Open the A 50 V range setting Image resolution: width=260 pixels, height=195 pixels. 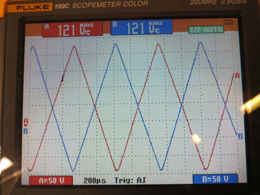click(51, 180)
